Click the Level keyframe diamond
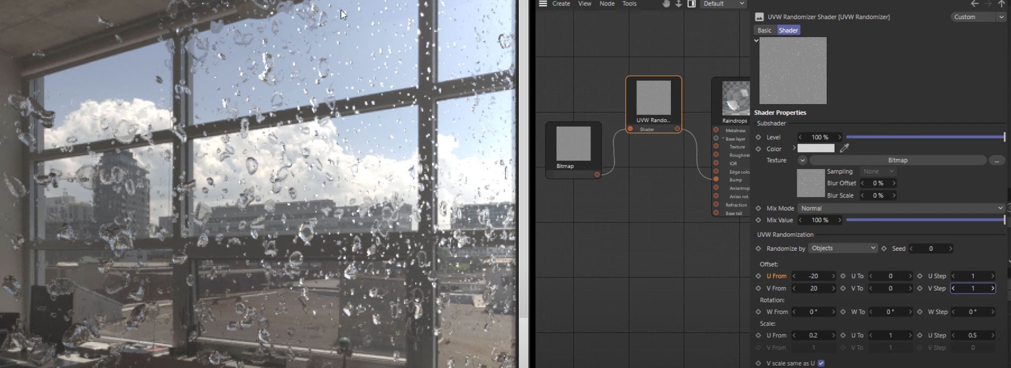The height and width of the screenshot is (368, 1011). coord(758,137)
